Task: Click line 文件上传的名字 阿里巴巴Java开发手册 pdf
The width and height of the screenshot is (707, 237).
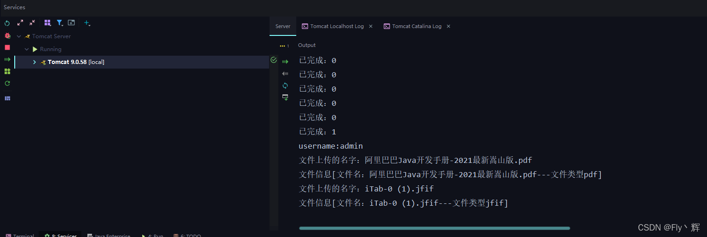Action: tap(415, 160)
